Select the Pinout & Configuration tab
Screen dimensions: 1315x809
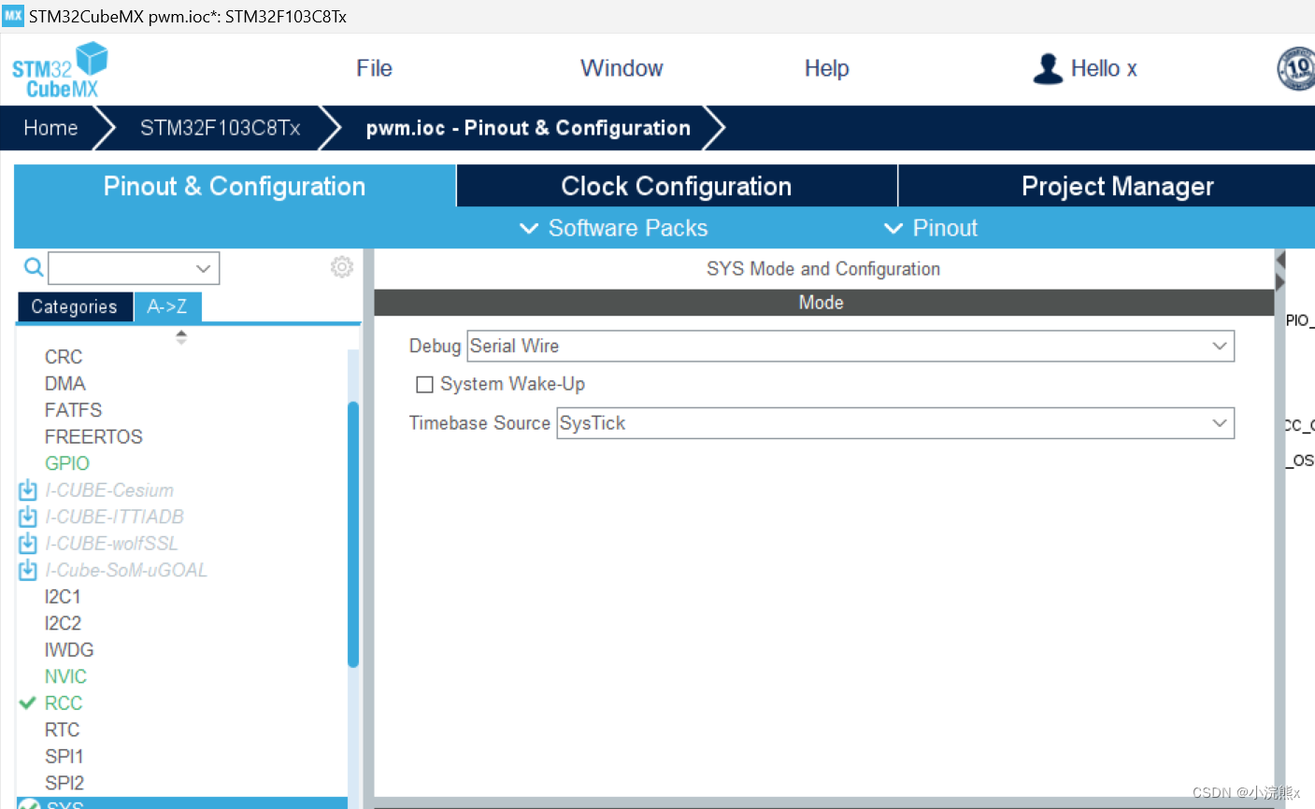click(235, 186)
